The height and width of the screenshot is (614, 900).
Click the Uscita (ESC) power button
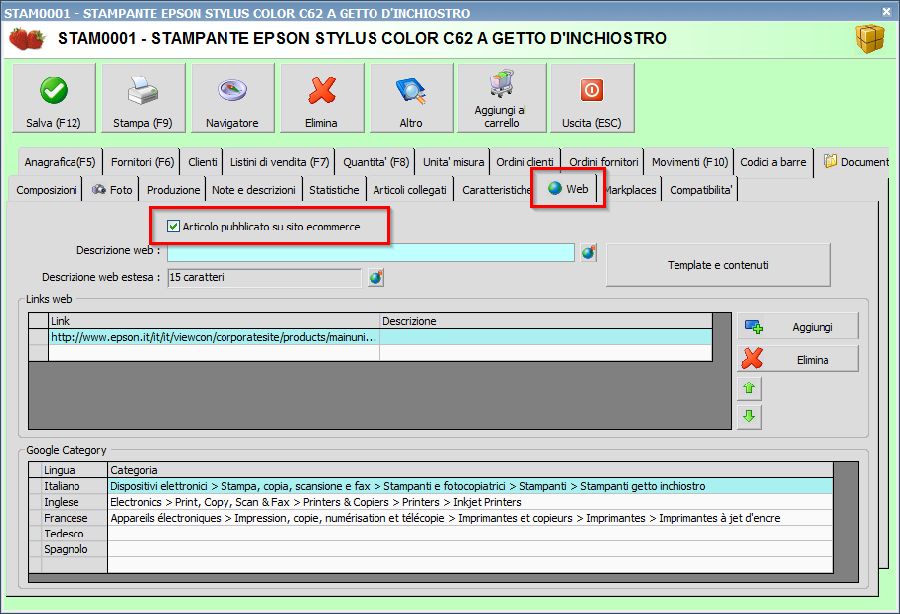592,98
